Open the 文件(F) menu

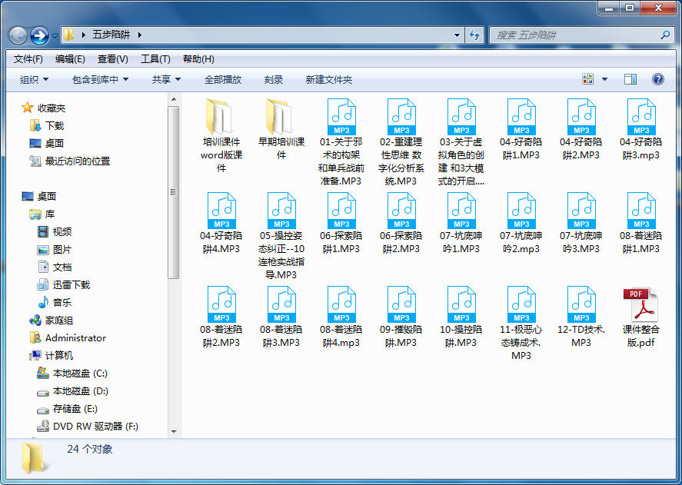point(28,59)
